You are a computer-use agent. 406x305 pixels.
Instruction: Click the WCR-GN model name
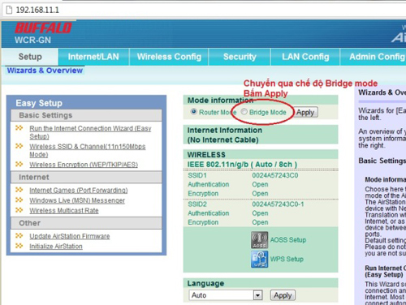[32, 40]
